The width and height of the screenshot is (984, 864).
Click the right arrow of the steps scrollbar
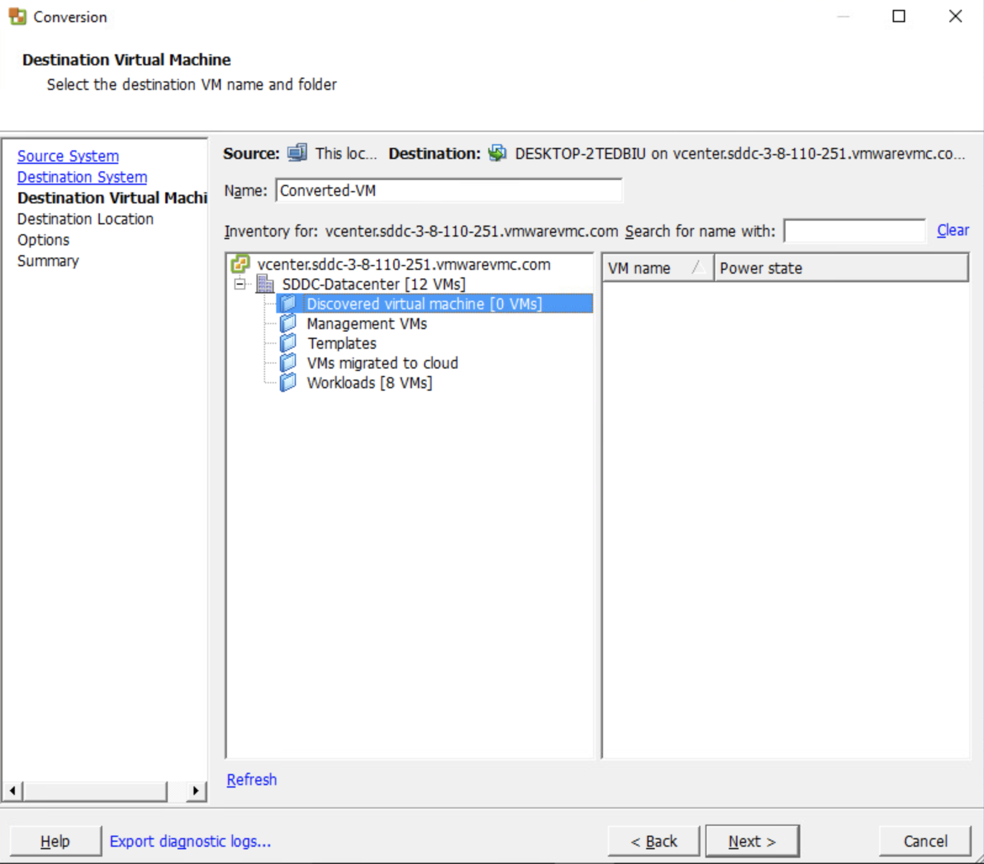tap(196, 791)
